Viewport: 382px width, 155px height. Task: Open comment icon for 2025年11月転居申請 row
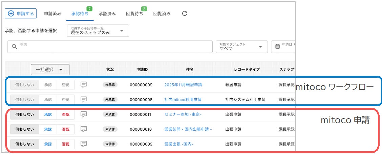pos(84,84)
